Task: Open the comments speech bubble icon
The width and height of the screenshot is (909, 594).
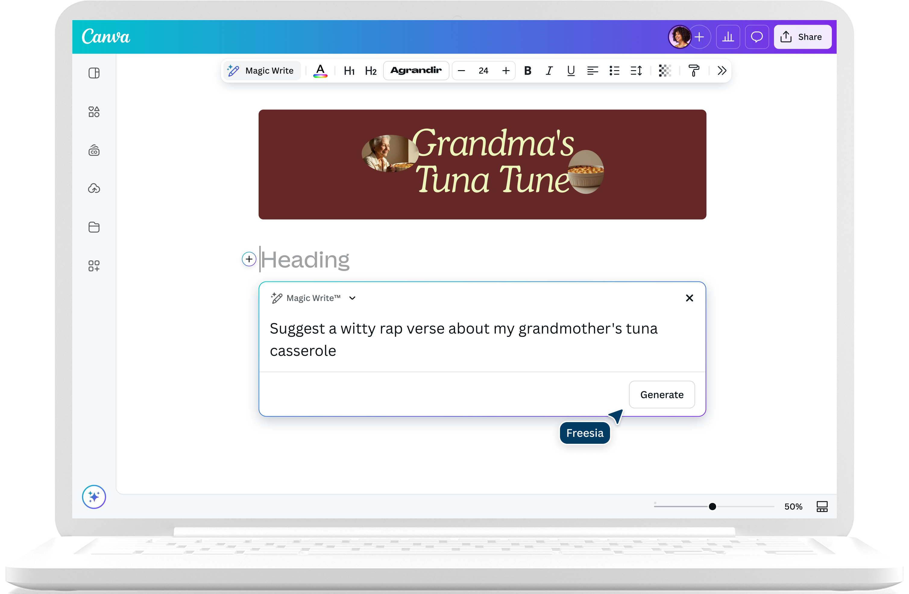Action: click(x=756, y=37)
